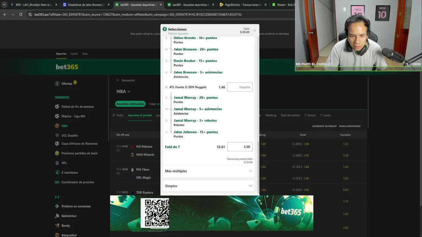This screenshot has width=422, height=237.
Task: Remove Jamal Murray 20+ puntos selection
Action: tap(166, 98)
